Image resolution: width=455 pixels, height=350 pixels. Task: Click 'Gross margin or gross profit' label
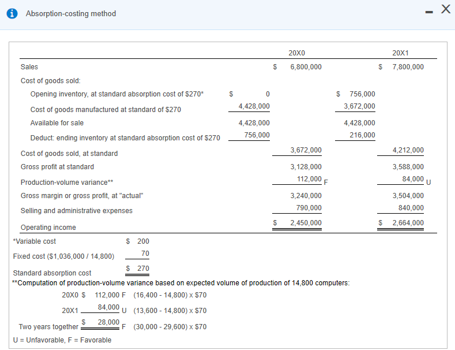point(82,196)
